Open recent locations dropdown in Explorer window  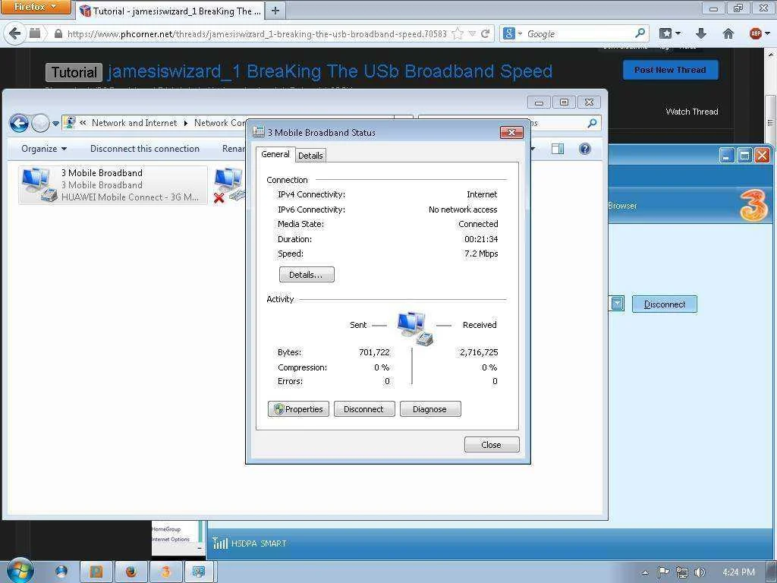(x=55, y=124)
